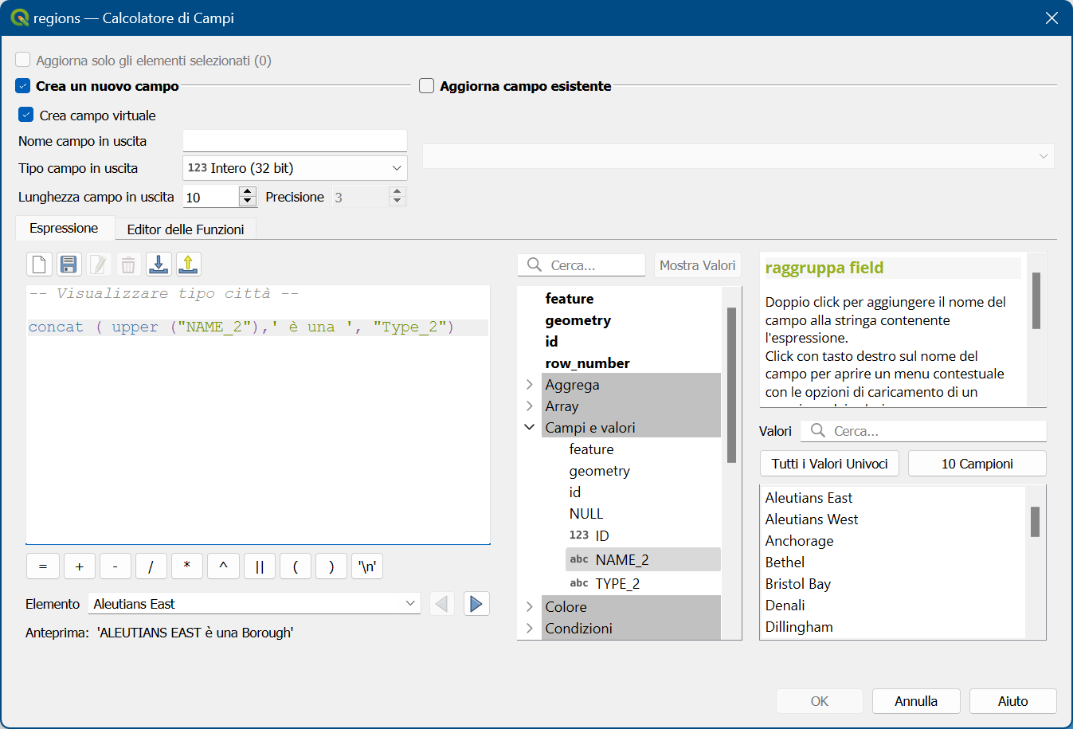Uncheck 'Crea campo virtuale' checkbox
This screenshot has height=729, width=1073.
tap(26, 115)
